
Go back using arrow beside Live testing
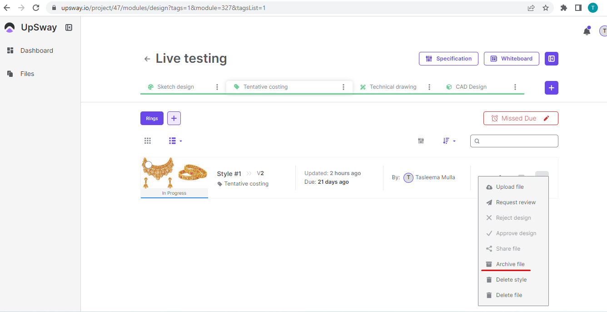tap(147, 59)
